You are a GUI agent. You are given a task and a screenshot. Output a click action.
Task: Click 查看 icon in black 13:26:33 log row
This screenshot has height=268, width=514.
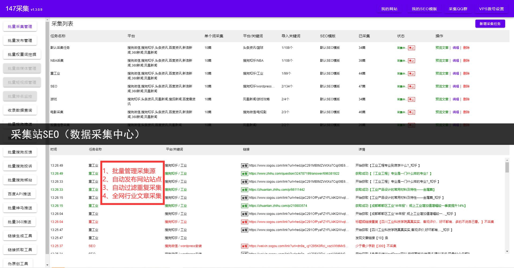pyautogui.click(x=244, y=182)
